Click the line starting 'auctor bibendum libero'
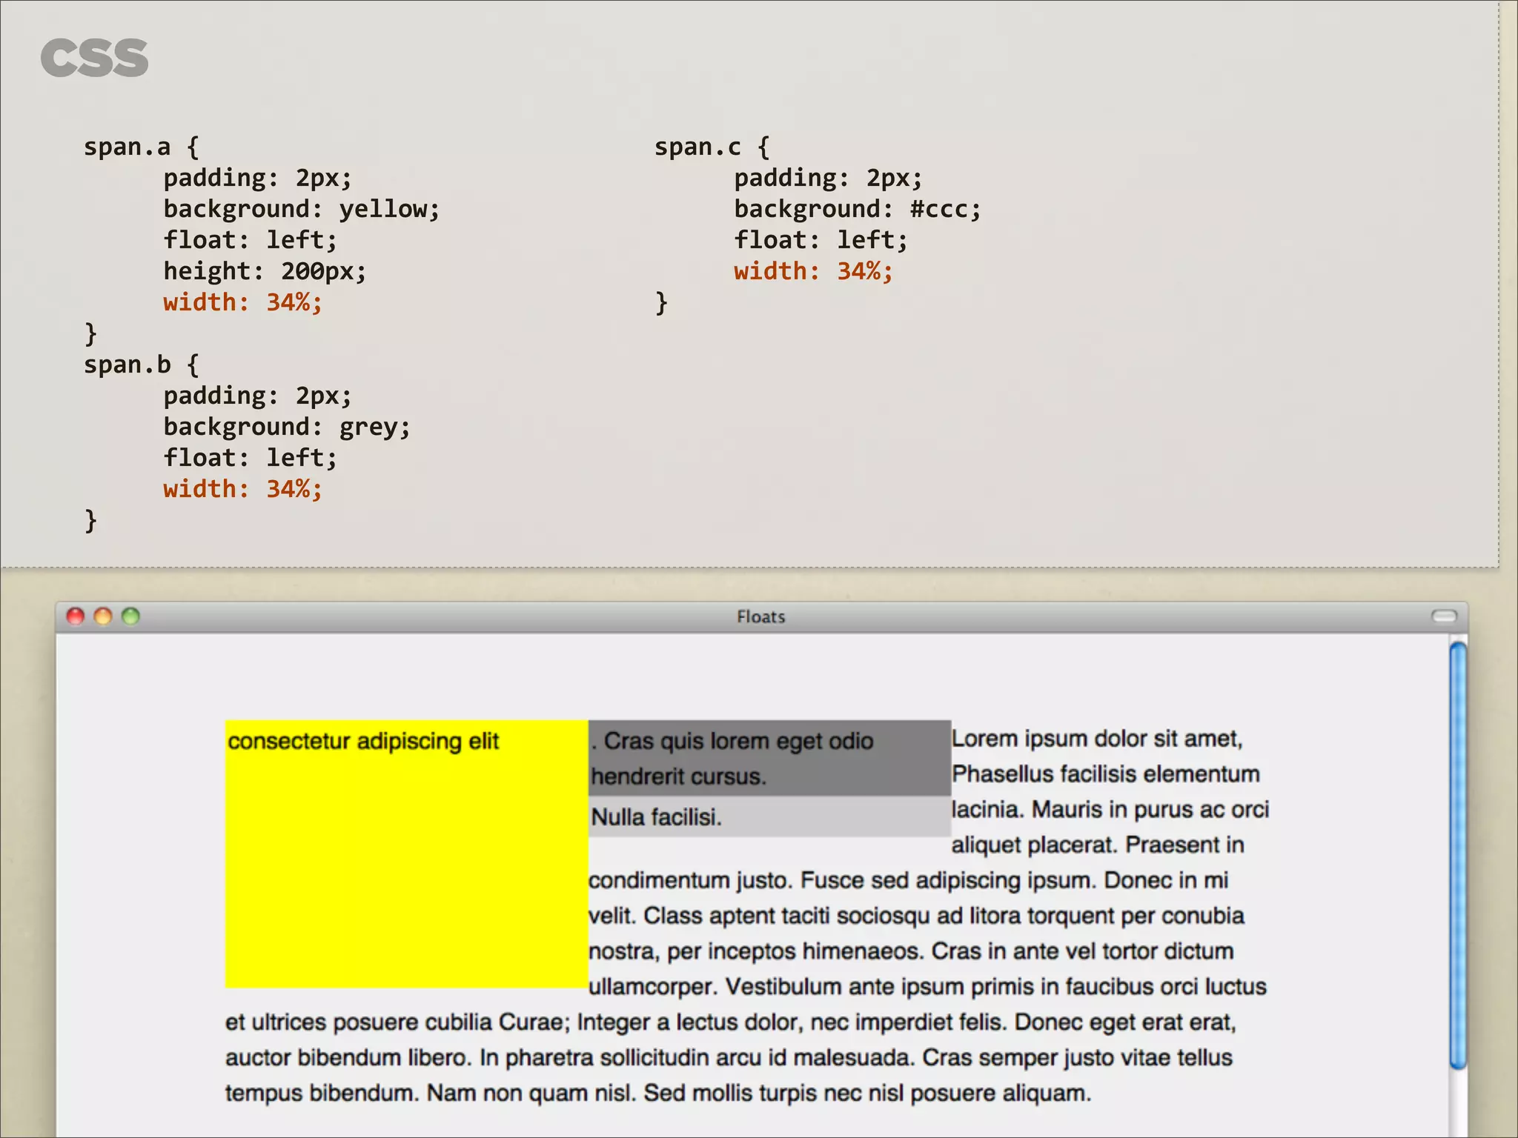This screenshot has width=1518, height=1138. tap(729, 1058)
